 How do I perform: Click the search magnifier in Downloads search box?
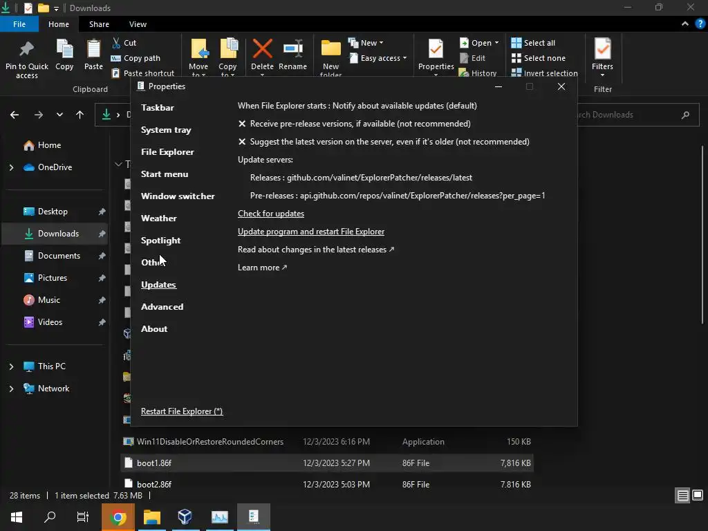coord(685,115)
